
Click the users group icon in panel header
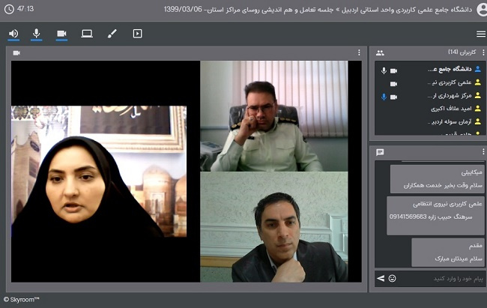pos(380,52)
